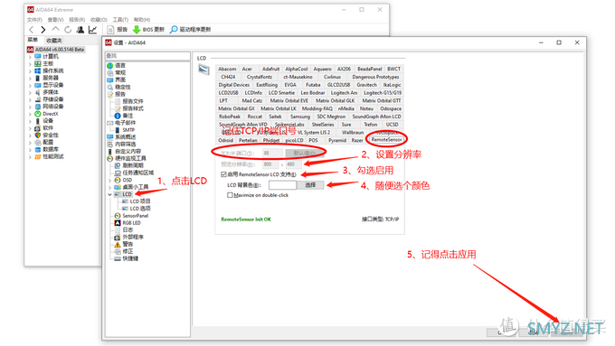Open the 帮助(H) menu

point(142,19)
